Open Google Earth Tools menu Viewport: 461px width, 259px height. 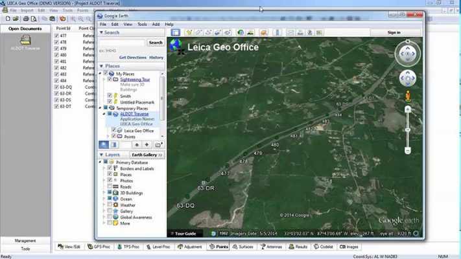(x=142, y=25)
